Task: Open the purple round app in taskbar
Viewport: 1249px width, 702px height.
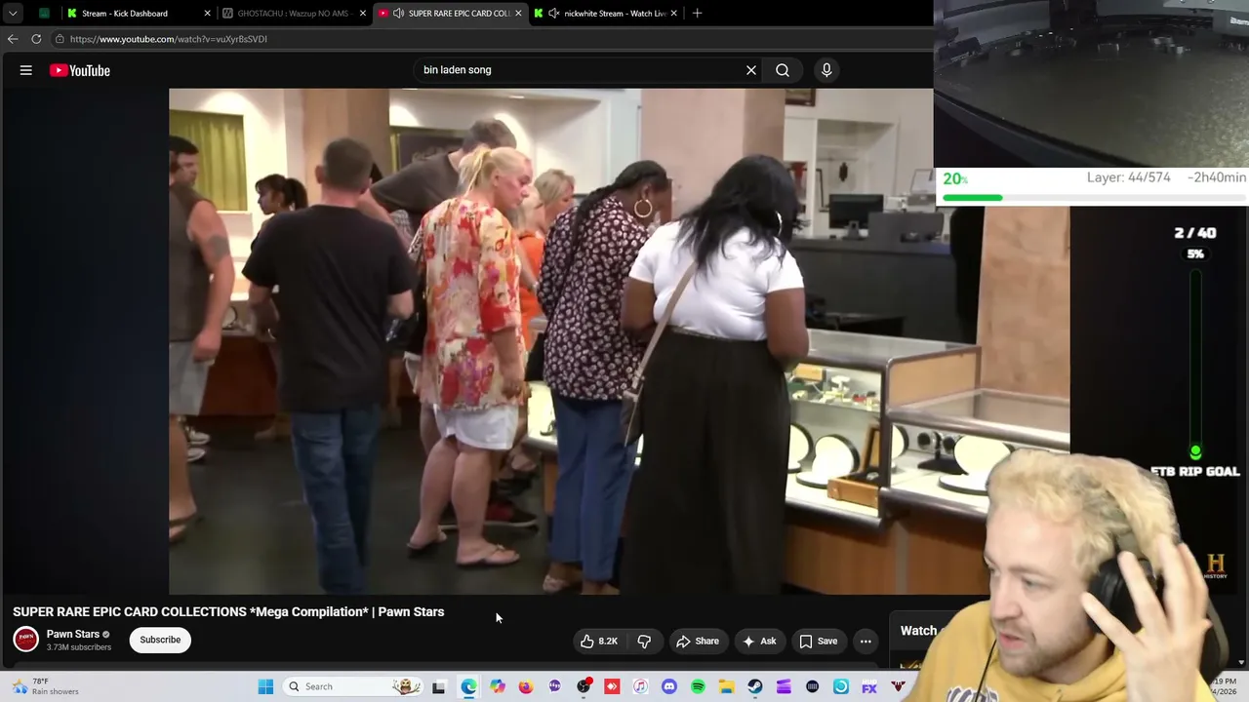Action: click(555, 686)
